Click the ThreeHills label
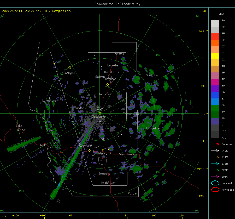 [131, 114]
